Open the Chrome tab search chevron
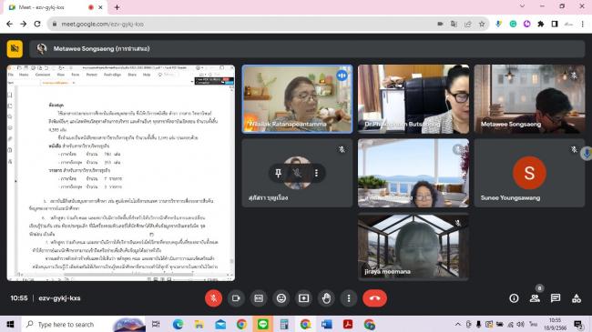The height and width of the screenshot is (332, 592). coord(522,6)
